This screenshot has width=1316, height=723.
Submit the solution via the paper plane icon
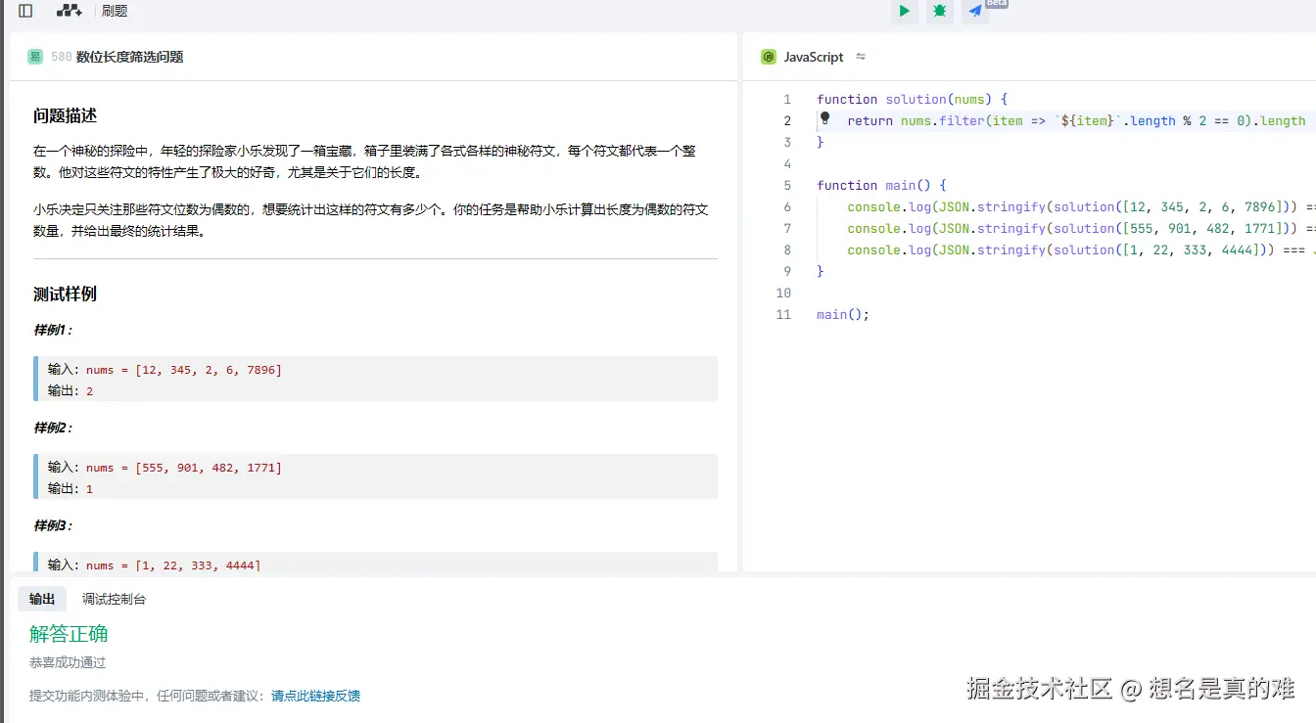tap(972, 12)
